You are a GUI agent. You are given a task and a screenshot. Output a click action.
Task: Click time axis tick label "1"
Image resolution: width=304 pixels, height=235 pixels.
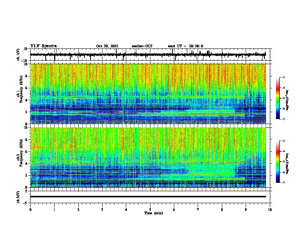(x=54, y=210)
